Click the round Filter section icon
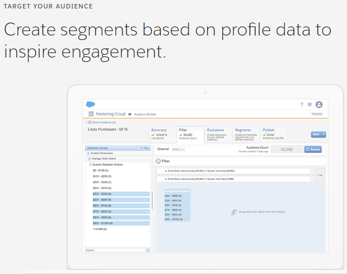The width and height of the screenshot is (347, 274). click(x=159, y=161)
